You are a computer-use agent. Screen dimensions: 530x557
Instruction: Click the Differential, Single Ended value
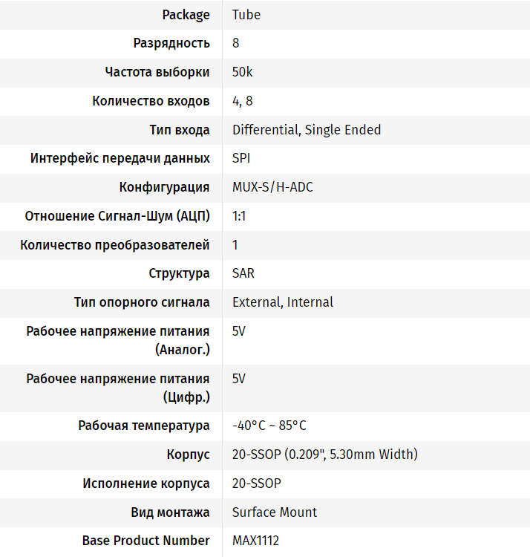(307, 130)
